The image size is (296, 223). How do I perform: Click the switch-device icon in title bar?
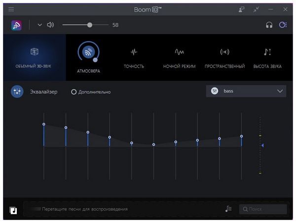tap(241, 9)
